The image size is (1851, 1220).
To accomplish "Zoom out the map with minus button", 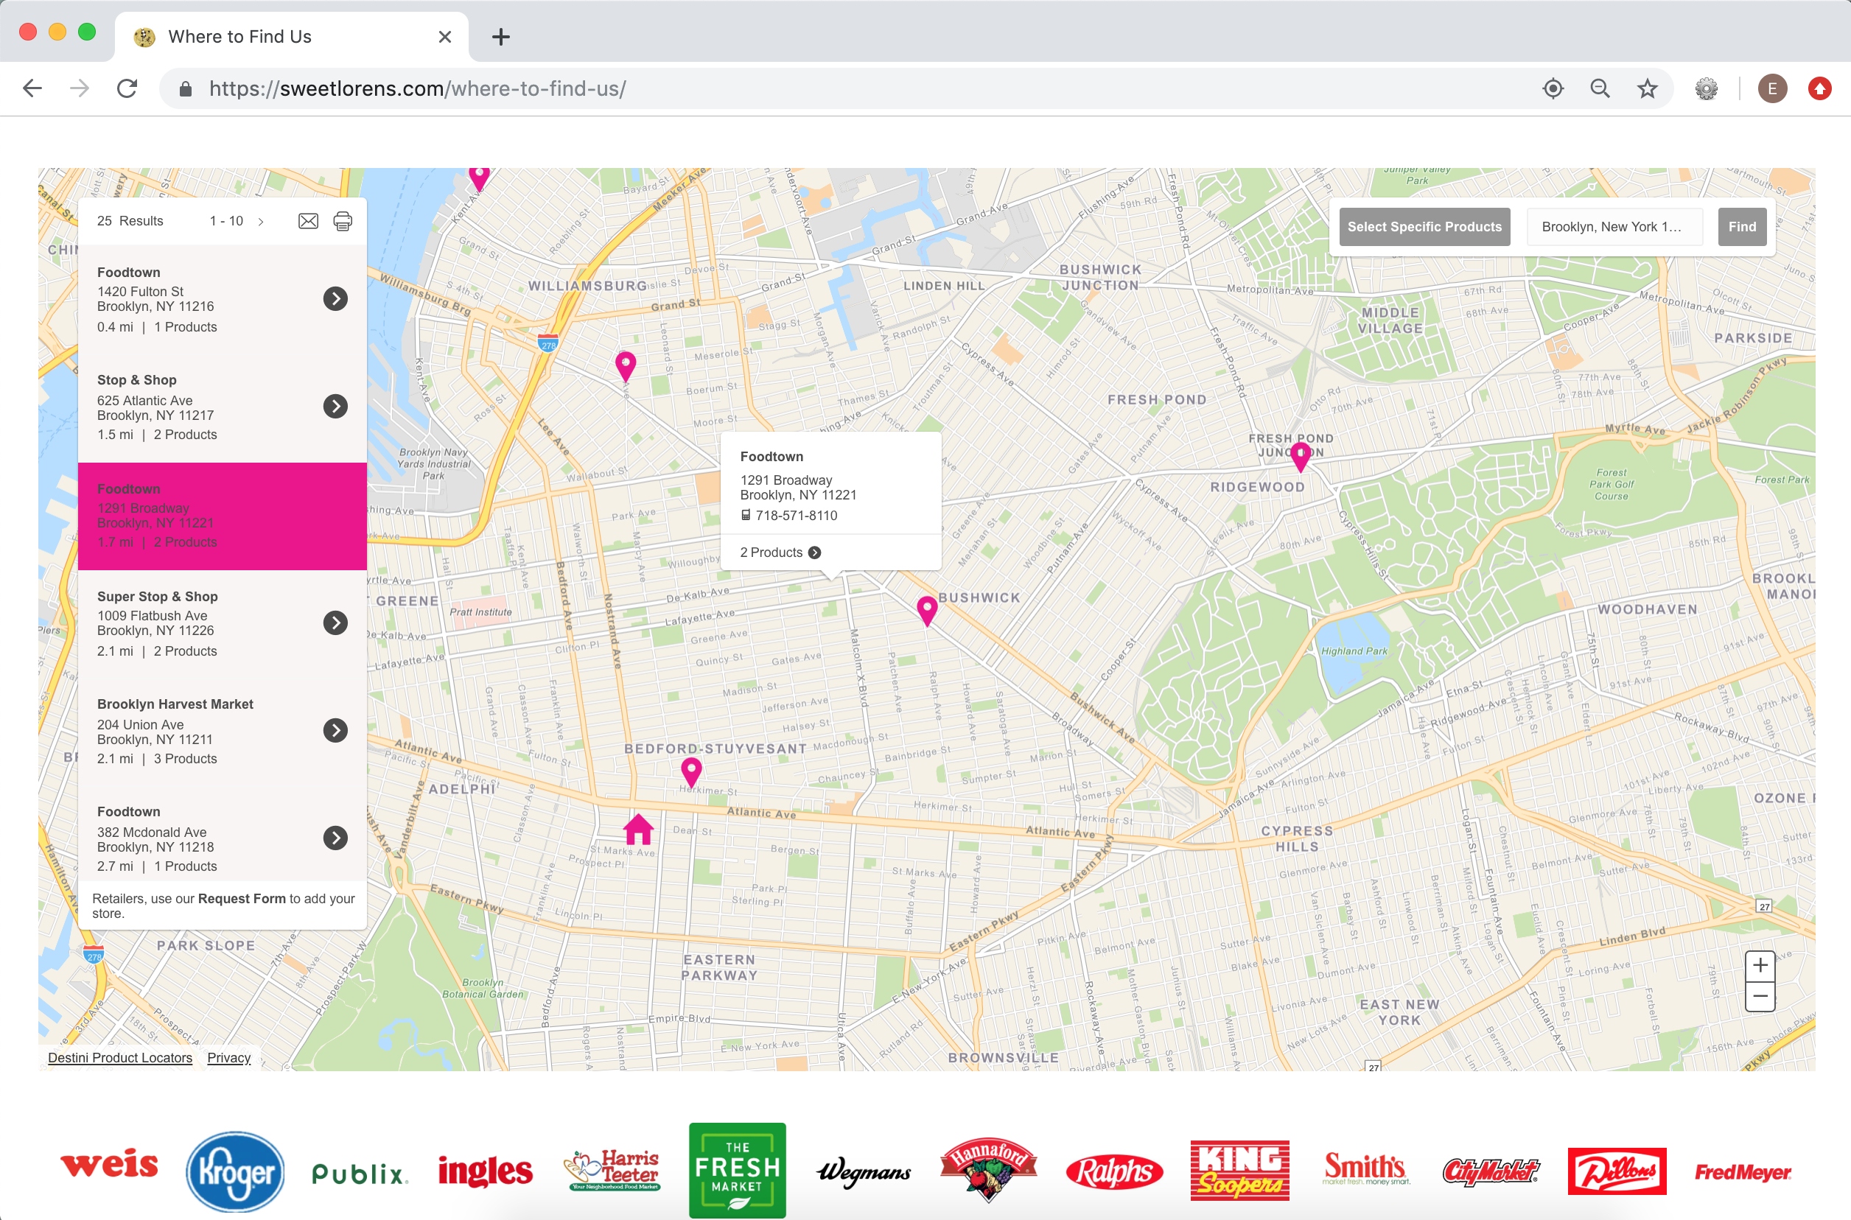I will (1760, 997).
